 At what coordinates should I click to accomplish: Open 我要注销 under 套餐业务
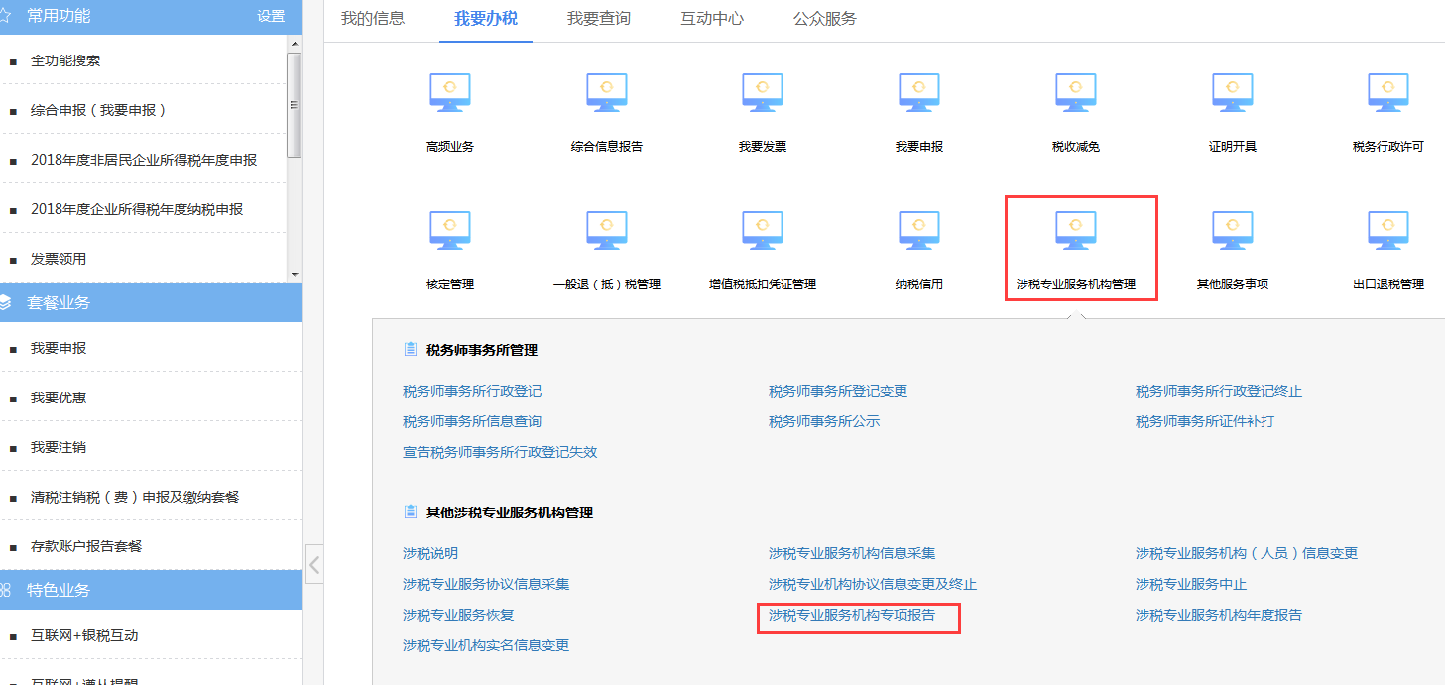click(x=59, y=447)
